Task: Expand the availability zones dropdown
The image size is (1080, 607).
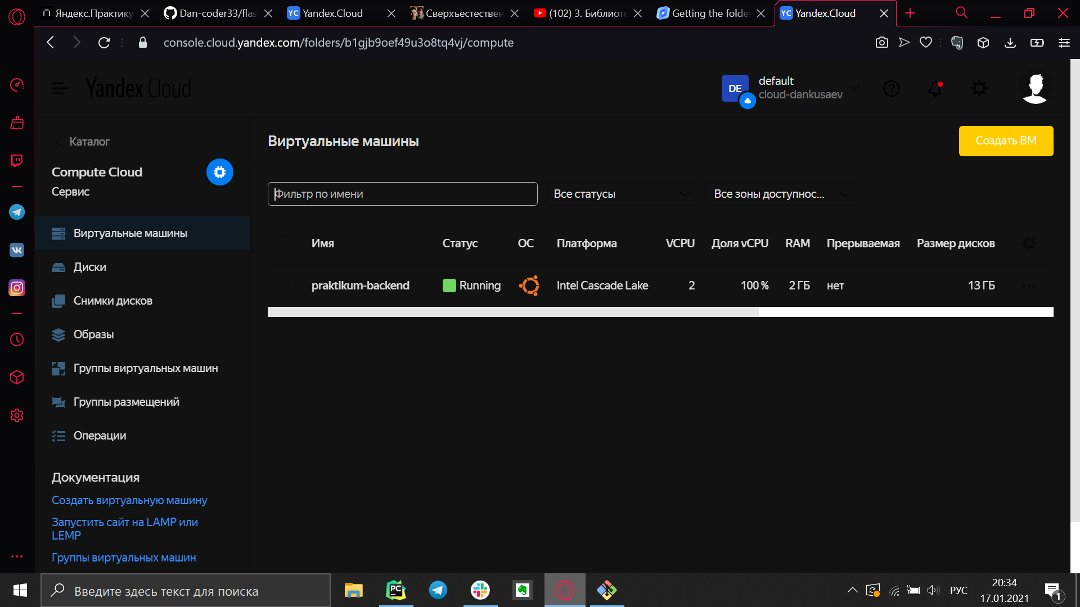Action: 781,194
